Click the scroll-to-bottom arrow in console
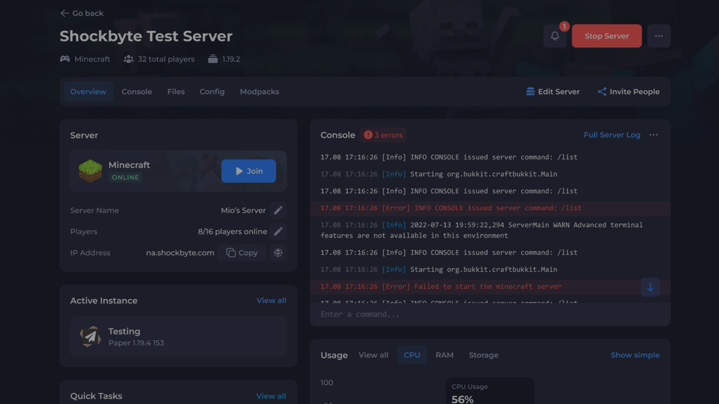719x404 pixels. coord(650,288)
